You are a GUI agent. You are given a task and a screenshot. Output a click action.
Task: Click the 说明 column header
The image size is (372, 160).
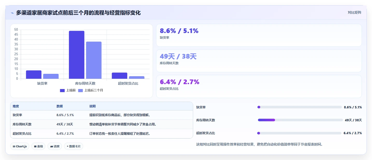pyautogui.click(x=93, y=106)
